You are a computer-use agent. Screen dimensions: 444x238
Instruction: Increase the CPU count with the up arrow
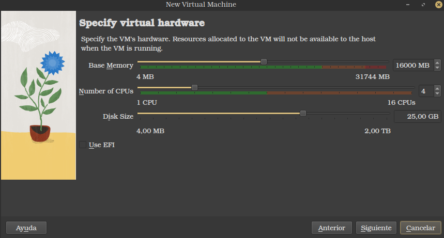tap(437, 89)
